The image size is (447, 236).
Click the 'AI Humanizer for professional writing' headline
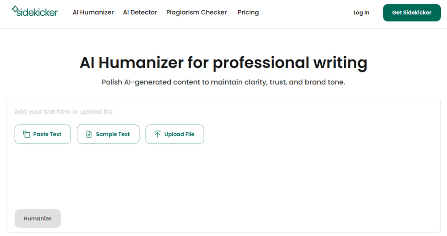[223, 63]
